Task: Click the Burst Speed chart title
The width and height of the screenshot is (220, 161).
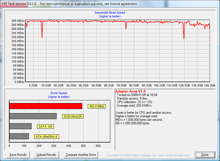Action: [x=59, y=93]
